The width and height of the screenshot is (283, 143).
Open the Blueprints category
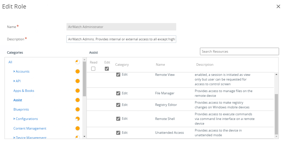[21, 110]
